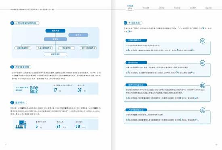222x150 pixels.
Task: Select the 股东大会 node in org chart
Action: [55, 31]
